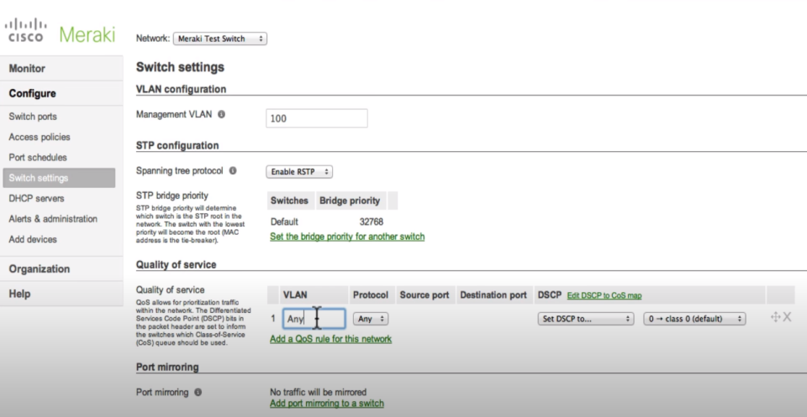Click No traffic will be mirrored text
The width and height of the screenshot is (807, 417).
click(318, 393)
